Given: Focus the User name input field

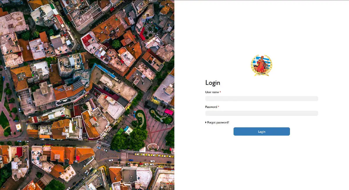Looking at the screenshot, I should 261,99.
